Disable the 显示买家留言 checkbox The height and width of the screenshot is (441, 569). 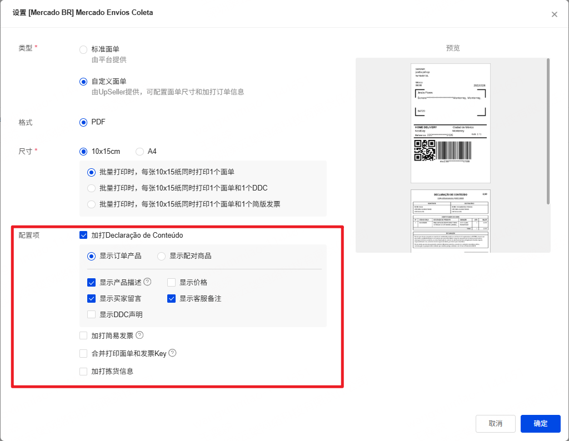(x=92, y=299)
